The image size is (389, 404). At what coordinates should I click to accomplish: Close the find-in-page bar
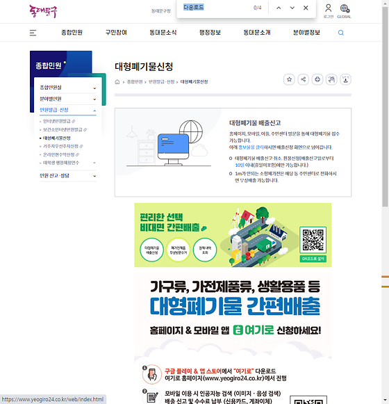[x=306, y=8]
